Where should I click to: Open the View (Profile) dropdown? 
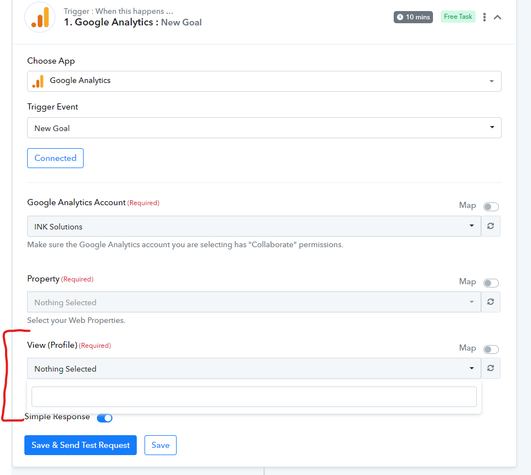(x=254, y=368)
